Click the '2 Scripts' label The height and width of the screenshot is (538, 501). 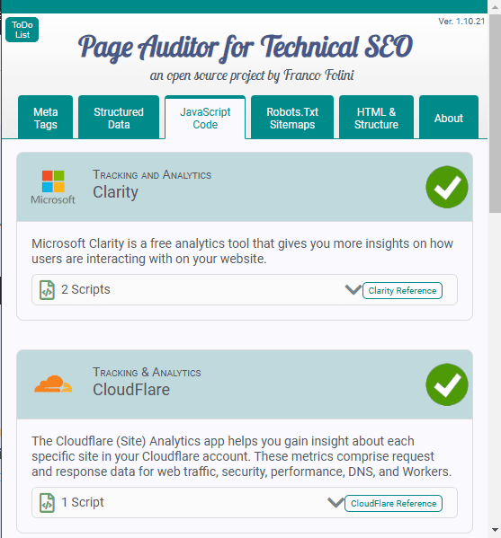85,289
